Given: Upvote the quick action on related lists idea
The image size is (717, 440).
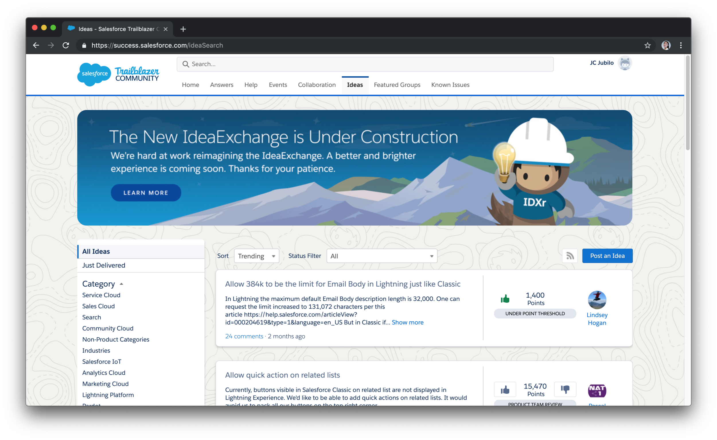Looking at the screenshot, I should pos(505,389).
